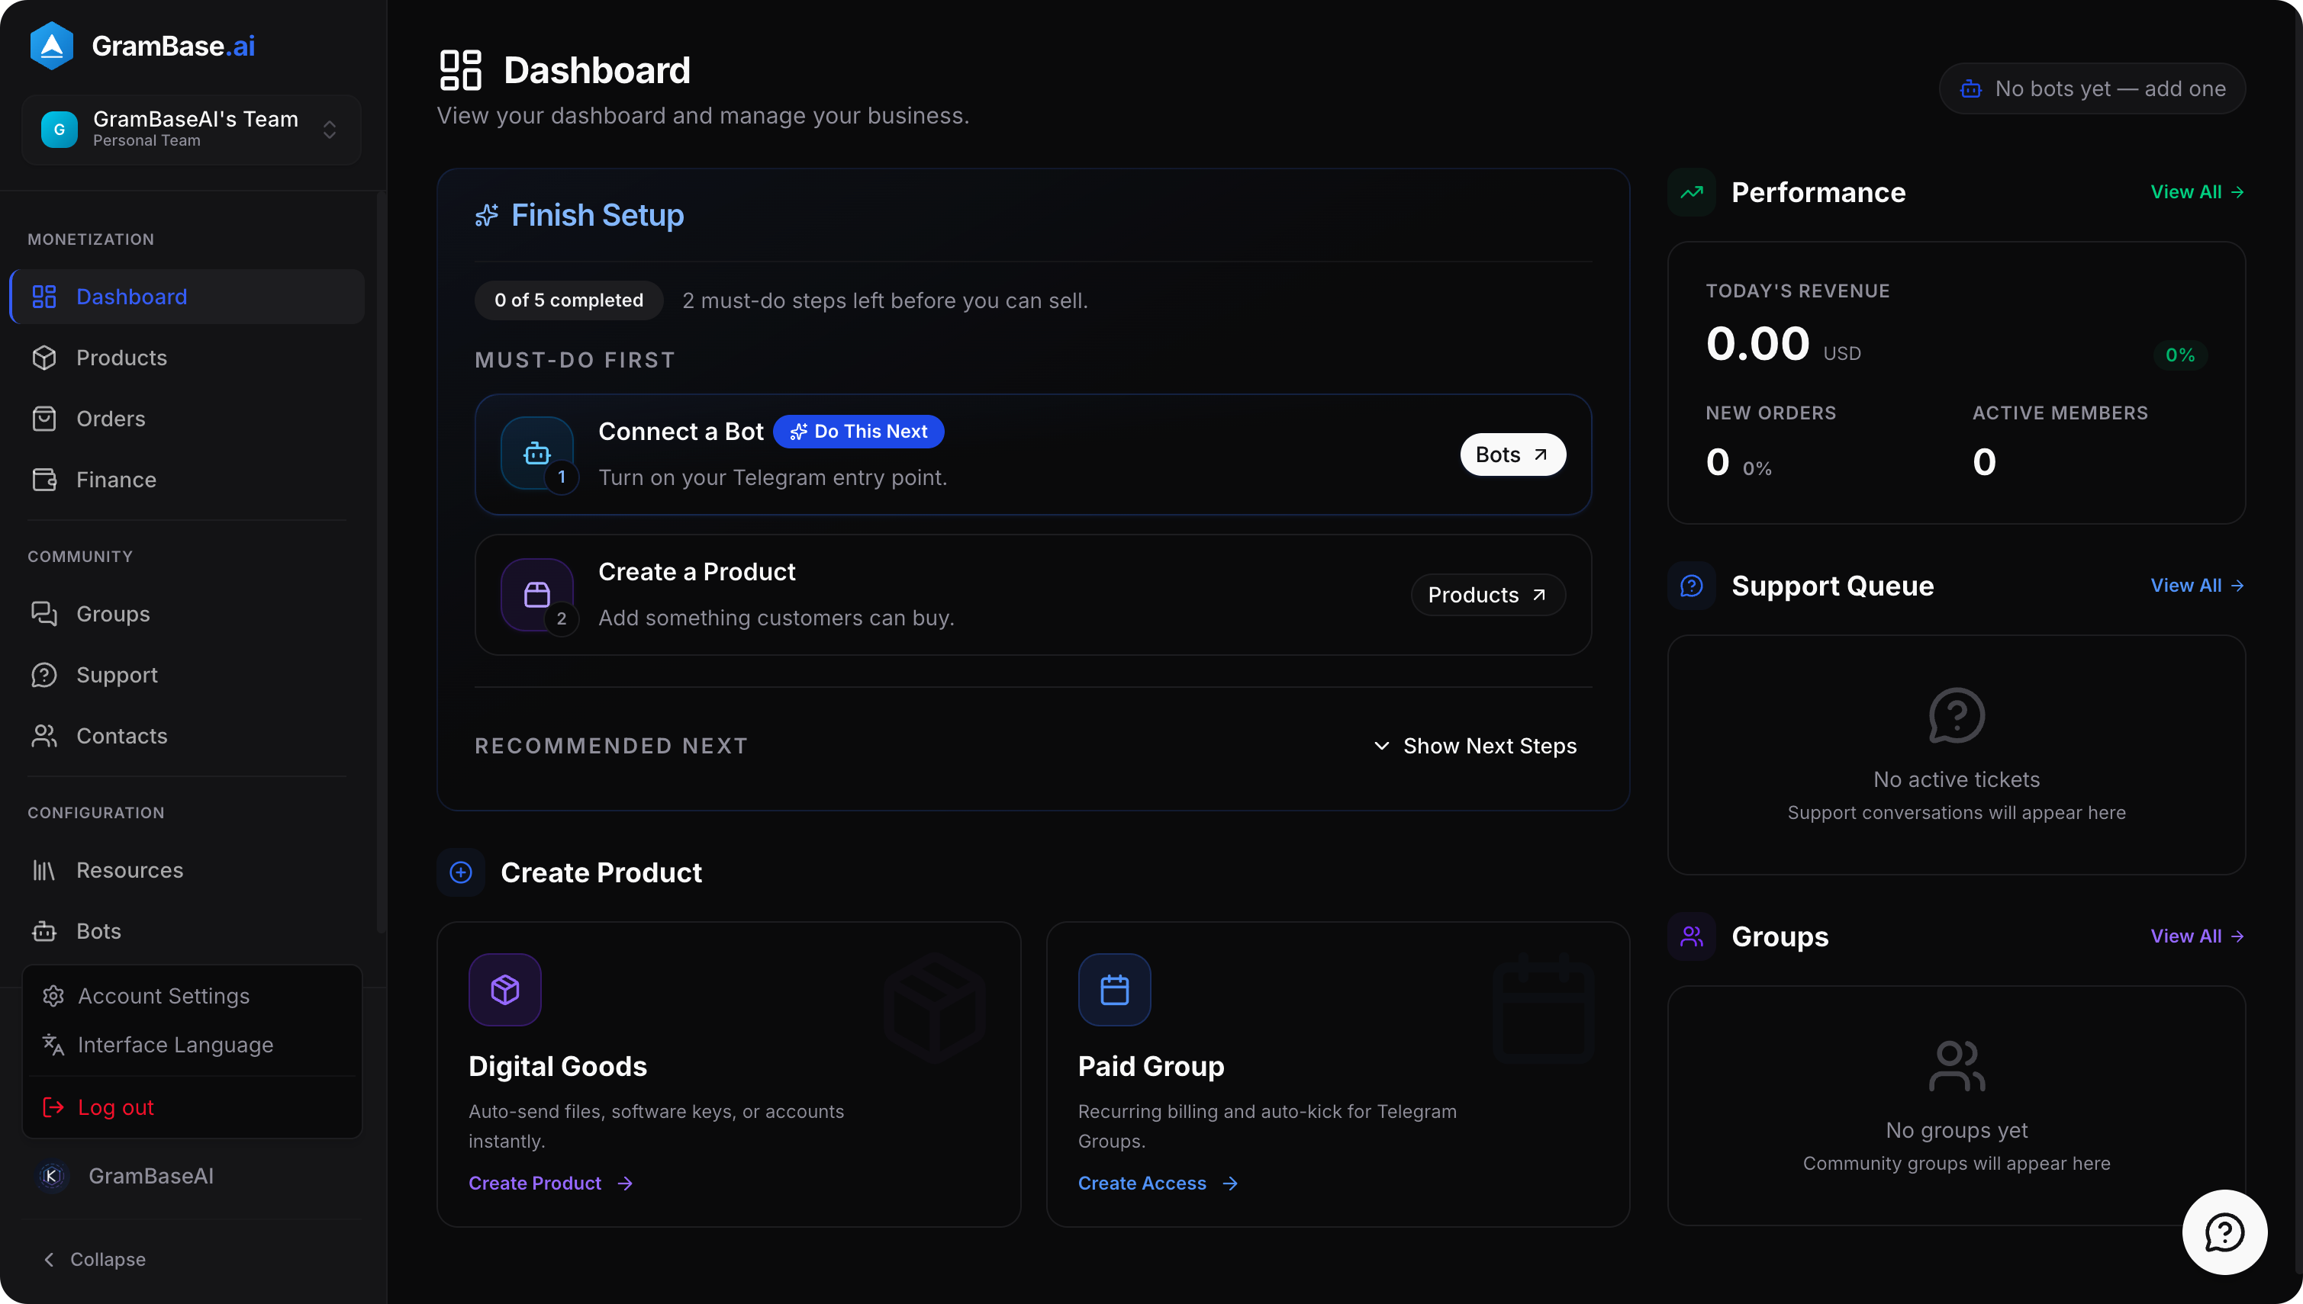Click the Bots button on Connect a Bot
Viewport: 2303px width, 1304px height.
coord(1512,454)
